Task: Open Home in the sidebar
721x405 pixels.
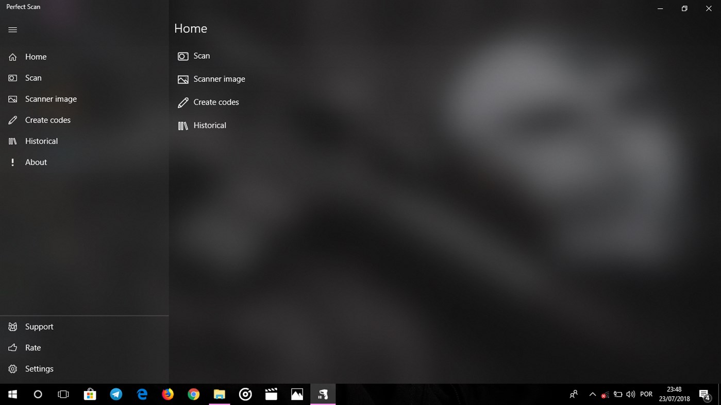Action: [x=85, y=57]
